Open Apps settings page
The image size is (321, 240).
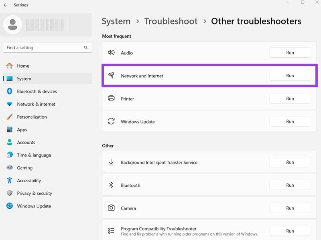coord(47,129)
